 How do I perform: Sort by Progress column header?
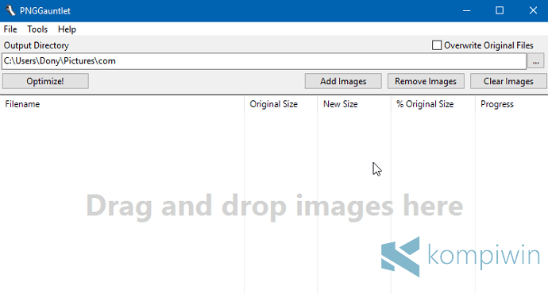pos(511,104)
